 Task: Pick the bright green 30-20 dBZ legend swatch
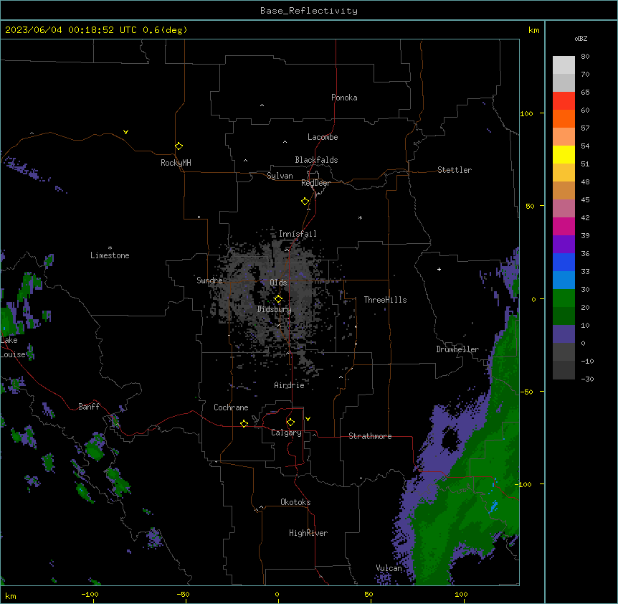[564, 298]
